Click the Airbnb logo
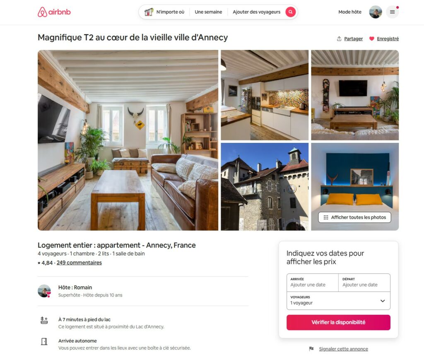This screenshot has width=424, height=357. click(54, 12)
